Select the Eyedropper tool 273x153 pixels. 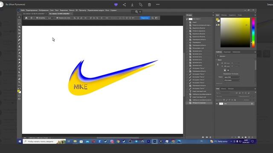pyautogui.click(x=19, y=37)
